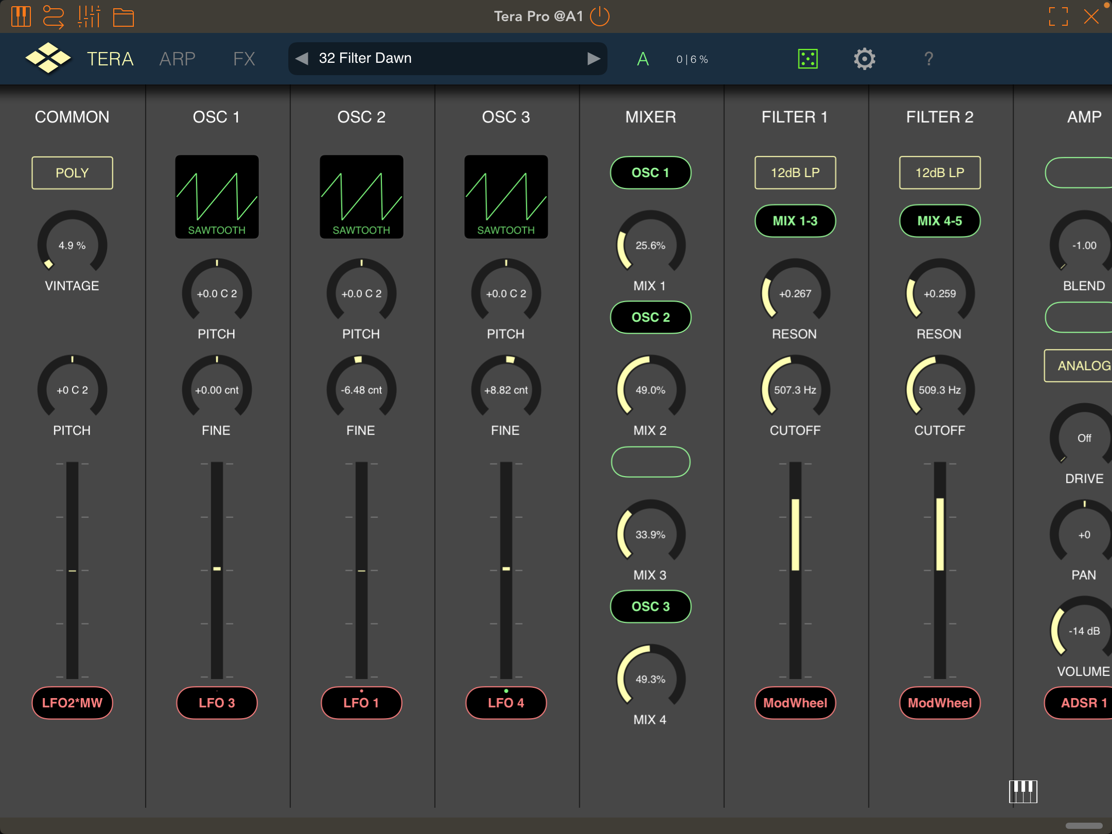Open the MIX 1-3 filter input selector

click(x=795, y=221)
